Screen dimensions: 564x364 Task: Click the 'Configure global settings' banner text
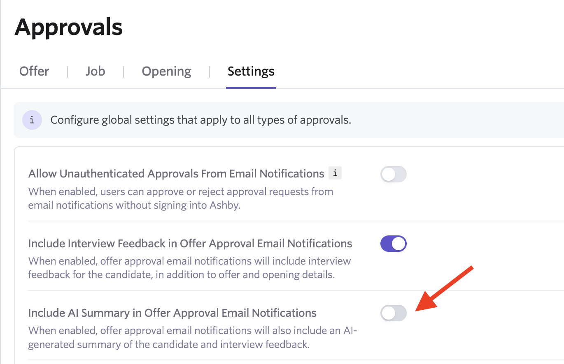point(200,120)
